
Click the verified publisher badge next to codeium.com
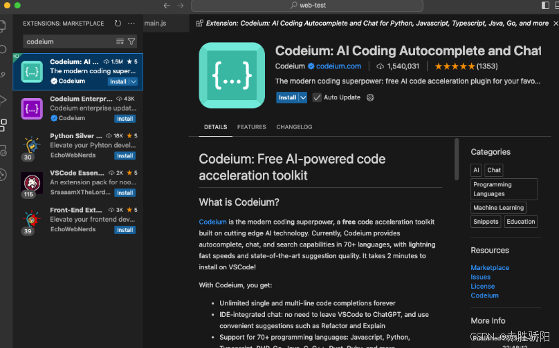311,66
